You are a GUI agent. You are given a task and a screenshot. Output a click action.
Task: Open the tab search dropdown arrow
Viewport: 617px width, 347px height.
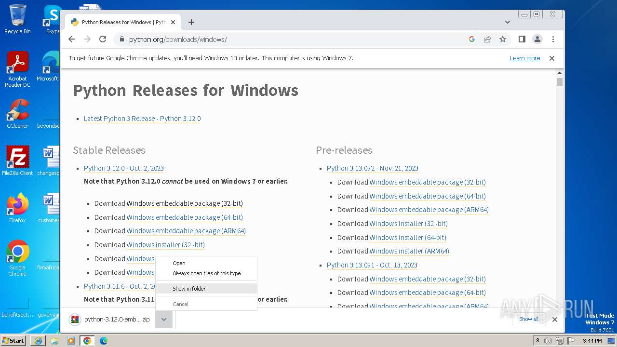click(x=507, y=22)
